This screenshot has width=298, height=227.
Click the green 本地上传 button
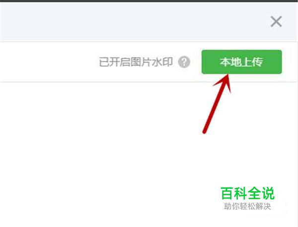[241, 62]
